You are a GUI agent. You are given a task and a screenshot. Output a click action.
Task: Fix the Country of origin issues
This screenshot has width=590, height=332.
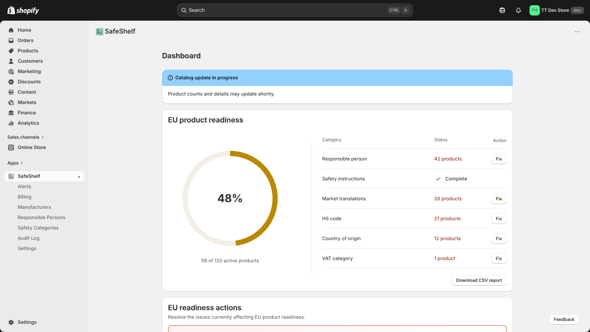pos(499,239)
